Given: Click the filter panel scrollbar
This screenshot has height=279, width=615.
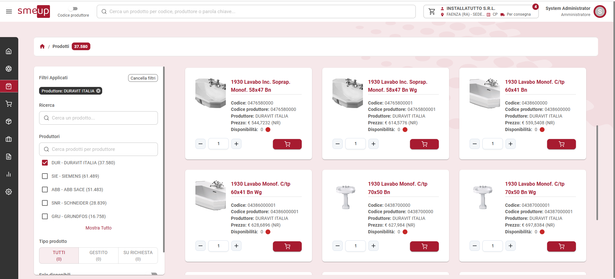Looking at the screenshot, I should (x=164, y=160).
